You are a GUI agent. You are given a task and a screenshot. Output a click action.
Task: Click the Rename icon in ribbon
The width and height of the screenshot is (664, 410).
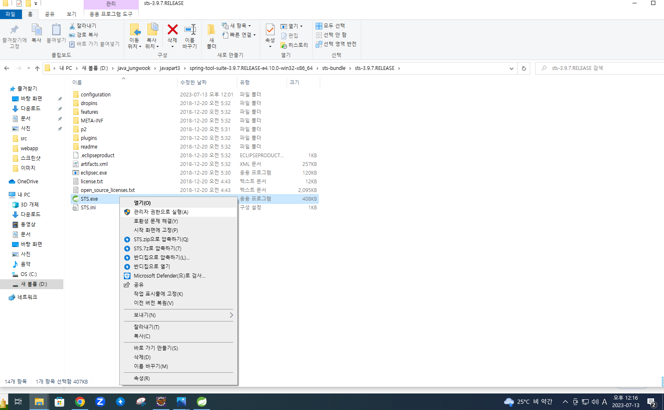tap(190, 29)
